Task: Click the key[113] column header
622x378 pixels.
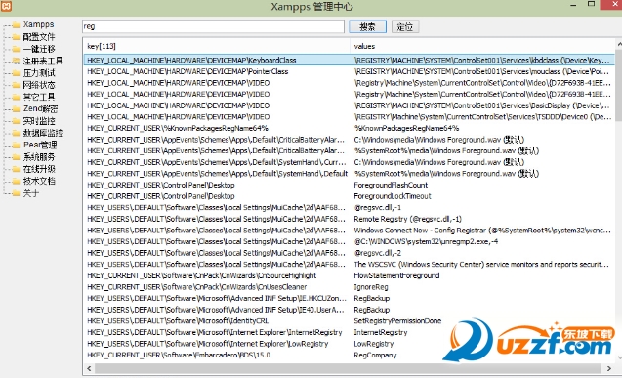Action: [x=216, y=46]
